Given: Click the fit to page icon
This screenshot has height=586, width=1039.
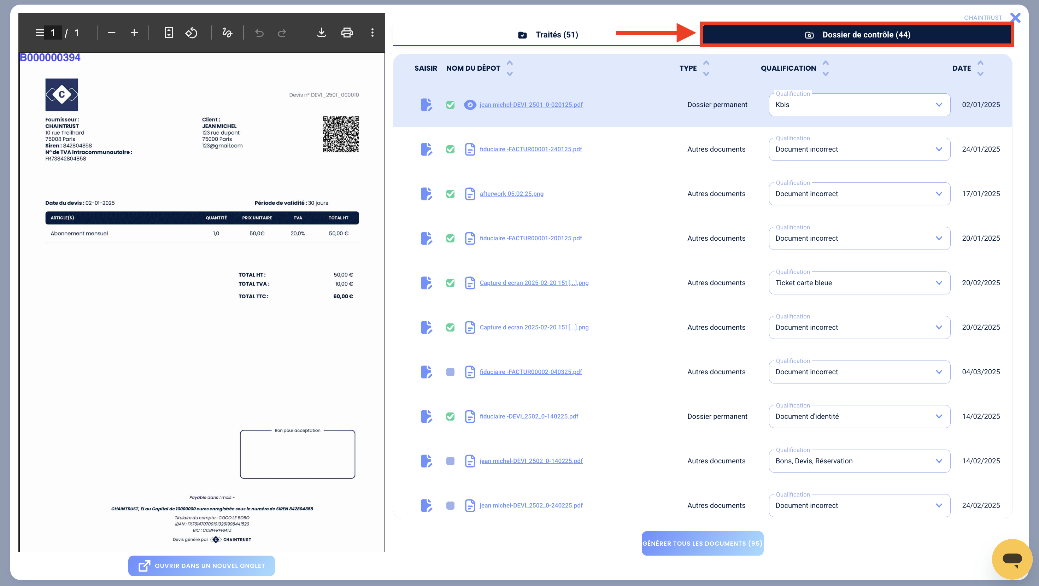Looking at the screenshot, I should click(169, 33).
